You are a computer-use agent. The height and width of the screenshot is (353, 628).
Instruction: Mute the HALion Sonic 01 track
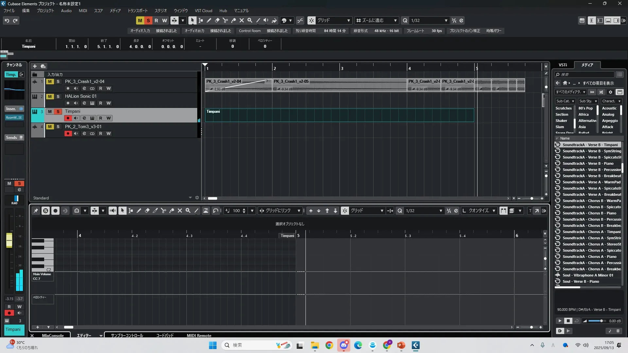50,96
